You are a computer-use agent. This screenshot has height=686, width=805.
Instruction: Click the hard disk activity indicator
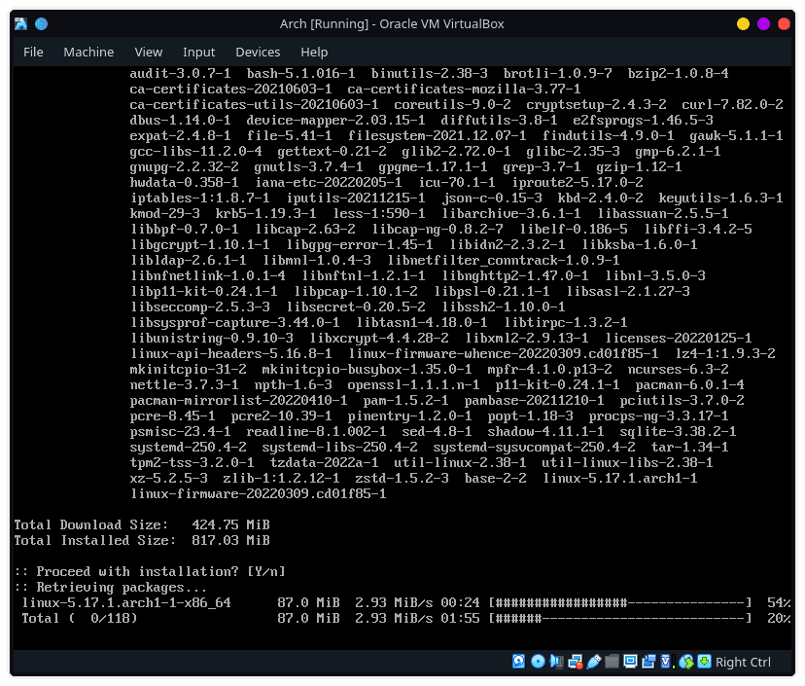coord(518,662)
